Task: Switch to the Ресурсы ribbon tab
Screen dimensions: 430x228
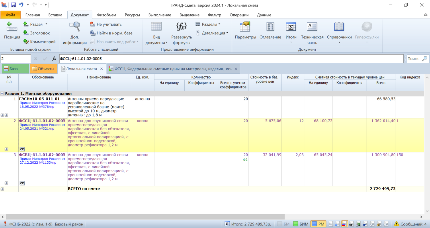Action: point(132,15)
